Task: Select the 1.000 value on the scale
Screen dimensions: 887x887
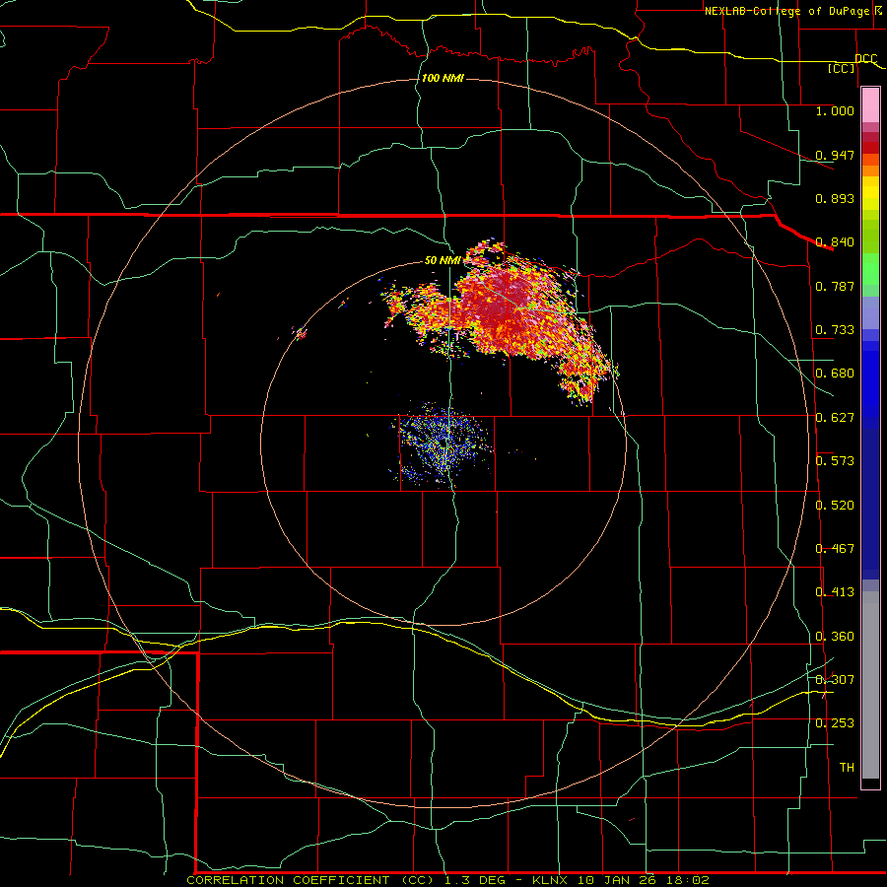Action: [x=835, y=110]
